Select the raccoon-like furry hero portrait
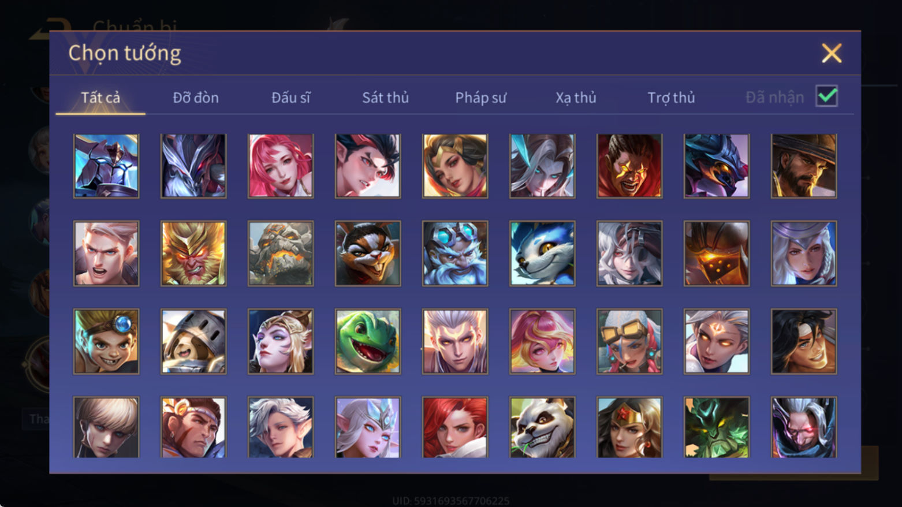902x507 pixels. click(368, 254)
